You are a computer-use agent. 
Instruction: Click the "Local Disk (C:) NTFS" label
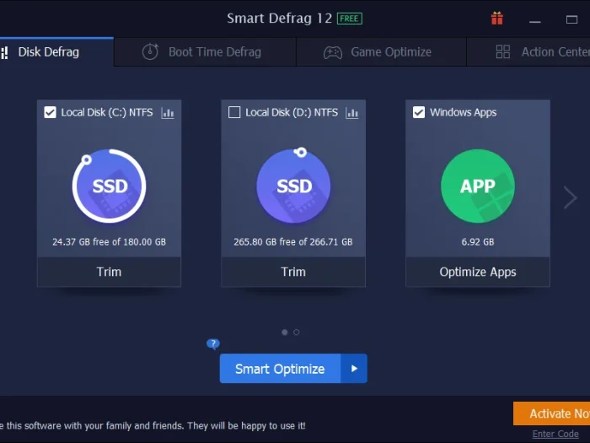point(107,112)
